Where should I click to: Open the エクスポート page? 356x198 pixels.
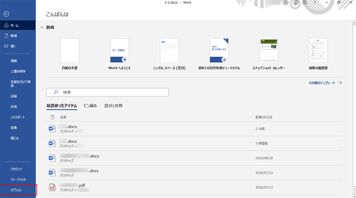[x=18, y=117]
